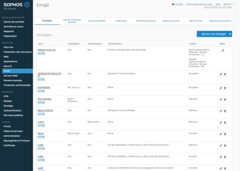
Task: Edit the policy with sender adr_faux_p
Action: [221, 88]
